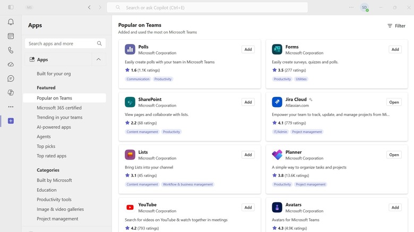Open the Calendar icon in left rail
The width and height of the screenshot is (414, 232).
(11, 36)
